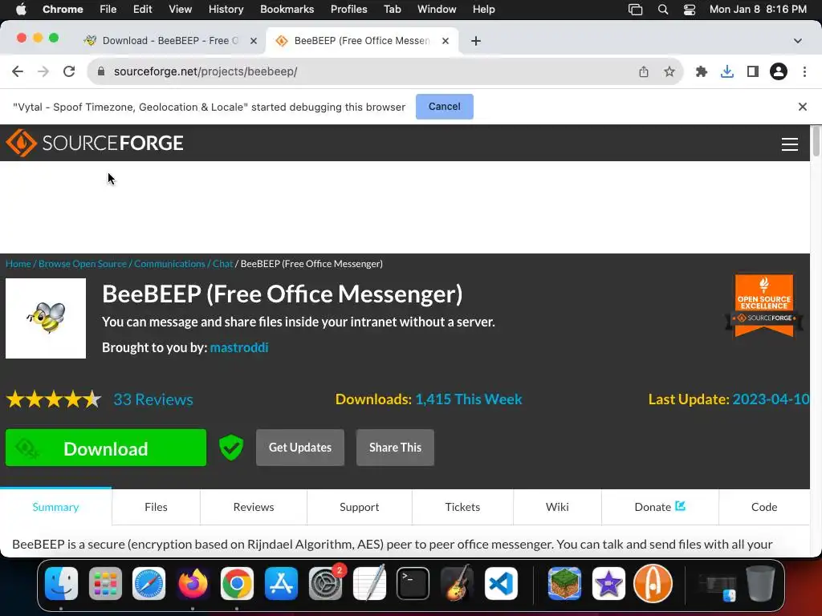Viewport: 822px width, 616px height.
Task: Launch Minecraft from the dock
Action: click(x=564, y=584)
